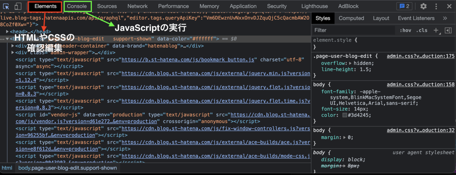Expand the admin-wrapper div node

pyautogui.click(x=13, y=53)
